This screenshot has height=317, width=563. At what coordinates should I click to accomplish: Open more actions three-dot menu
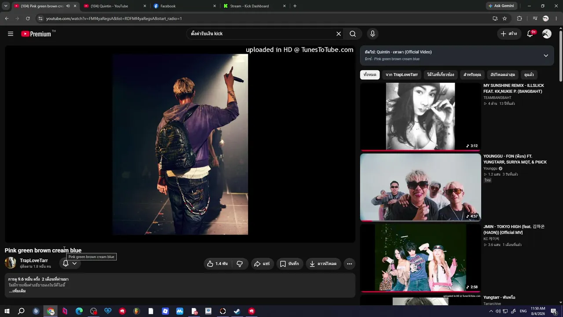(349, 264)
